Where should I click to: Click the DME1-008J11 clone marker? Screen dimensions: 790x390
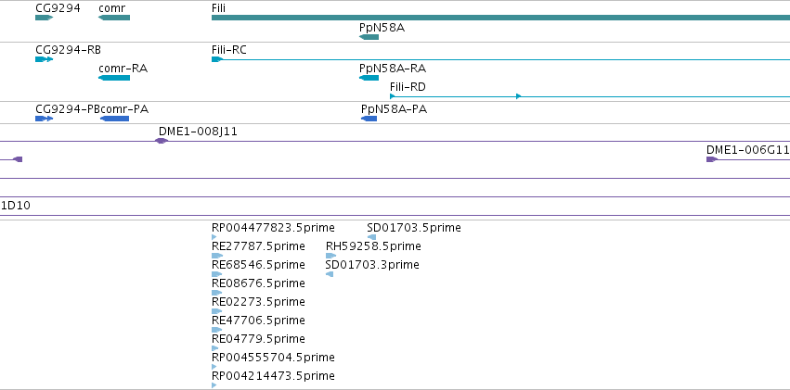point(161,141)
